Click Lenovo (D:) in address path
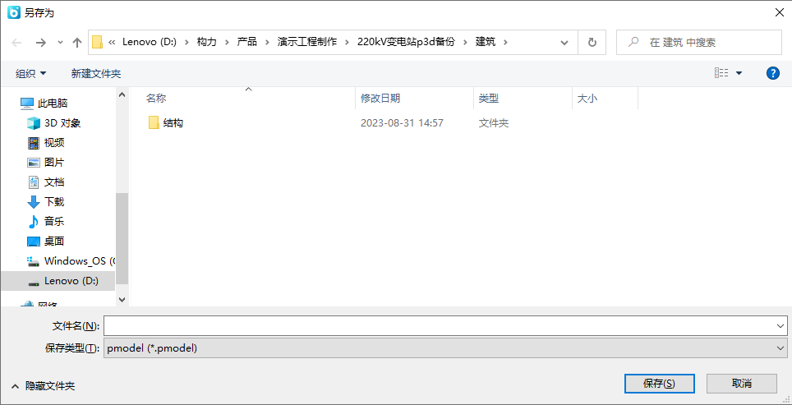 pos(150,42)
